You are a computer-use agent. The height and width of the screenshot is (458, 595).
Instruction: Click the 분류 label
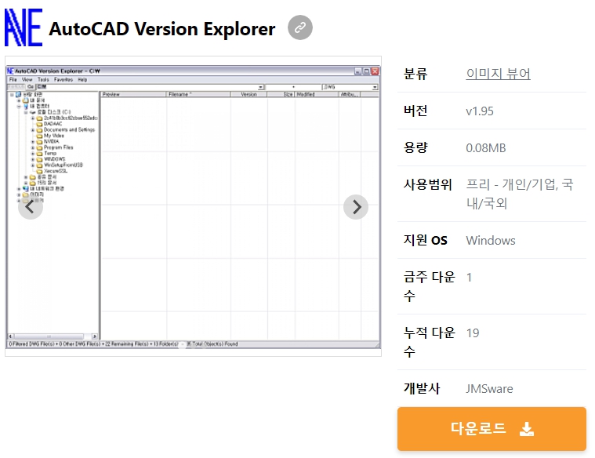[415, 74]
